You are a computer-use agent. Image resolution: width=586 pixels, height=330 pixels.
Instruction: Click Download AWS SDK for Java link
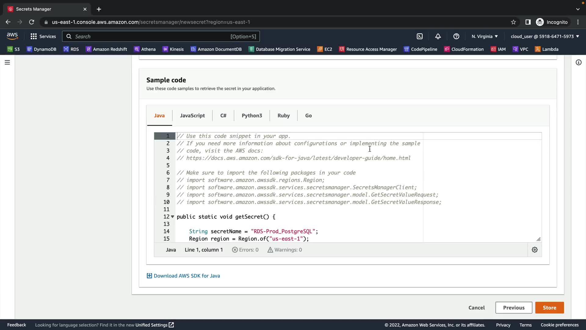186,276
